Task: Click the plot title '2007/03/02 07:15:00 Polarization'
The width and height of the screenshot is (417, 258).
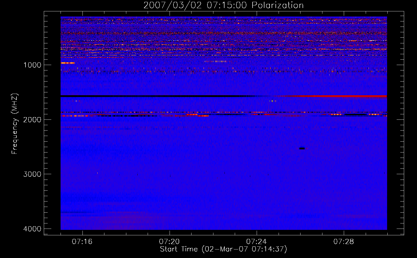Action: coord(223,5)
